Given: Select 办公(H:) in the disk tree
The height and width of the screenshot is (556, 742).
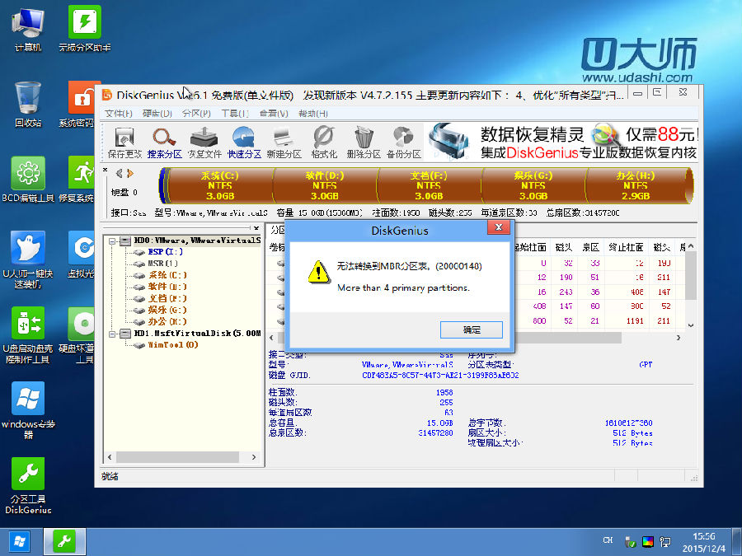Looking at the screenshot, I should click(x=167, y=321).
